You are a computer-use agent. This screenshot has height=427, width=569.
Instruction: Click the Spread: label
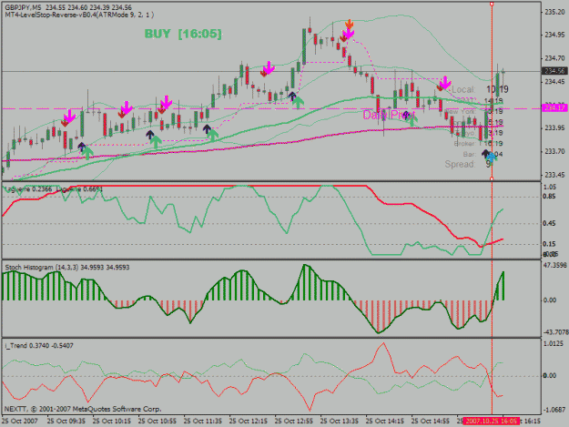coord(460,165)
